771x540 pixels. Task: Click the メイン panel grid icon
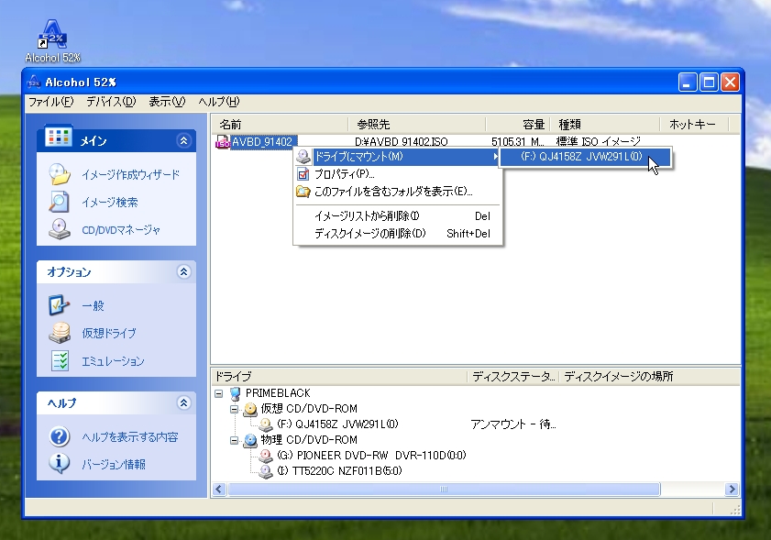[x=59, y=138]
